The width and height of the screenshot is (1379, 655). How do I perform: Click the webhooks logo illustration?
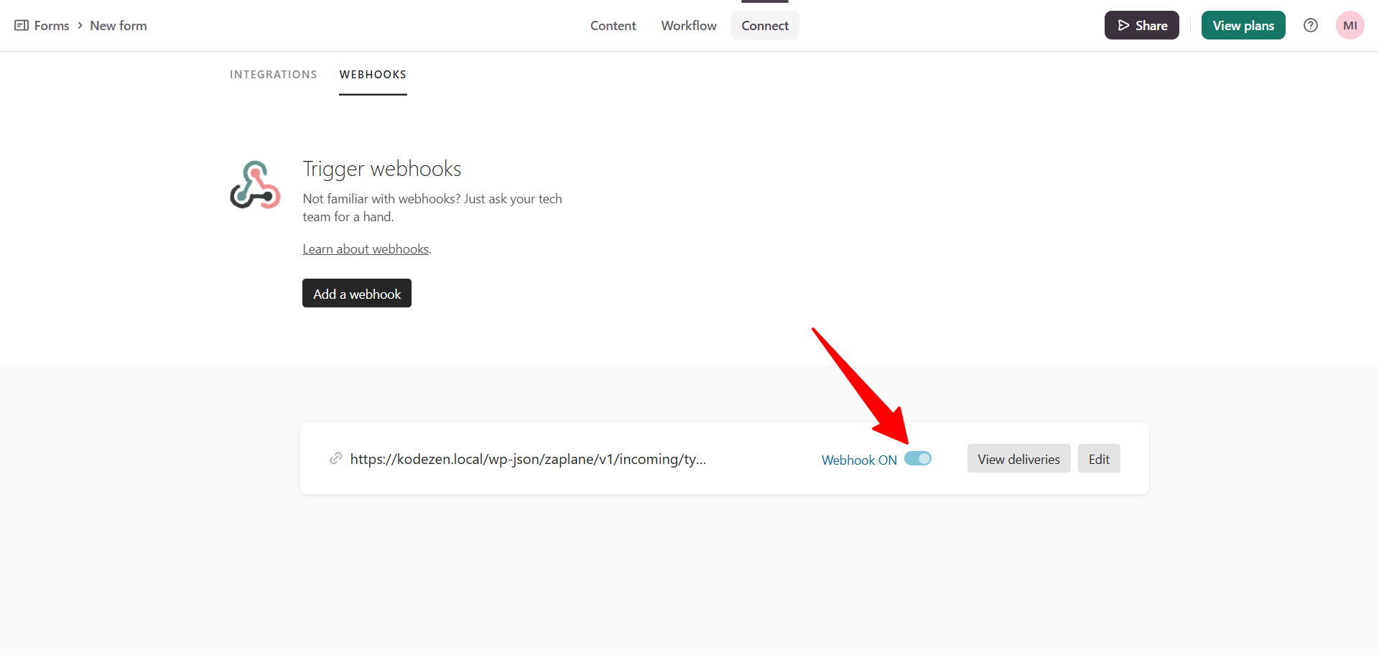(x=255, y=185)
